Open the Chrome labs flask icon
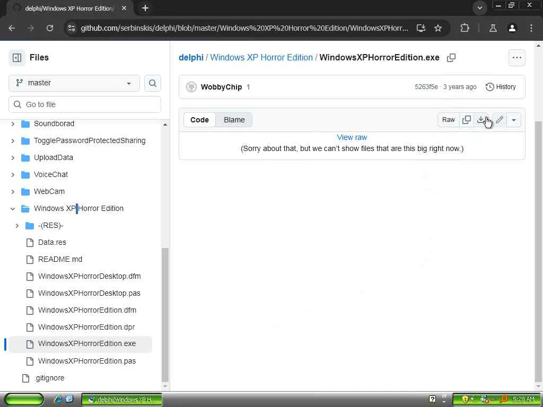 click(493, 28)
